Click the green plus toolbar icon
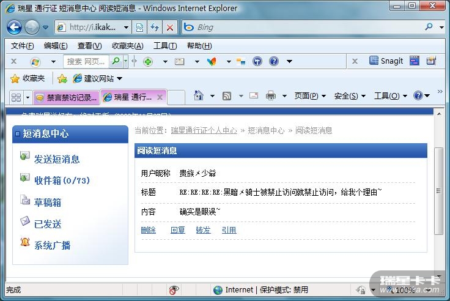 pyautogui.click(x=148, y=61)
